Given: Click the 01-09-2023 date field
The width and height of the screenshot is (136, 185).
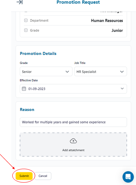Looking at the screenshot, I should pos(73,89).
